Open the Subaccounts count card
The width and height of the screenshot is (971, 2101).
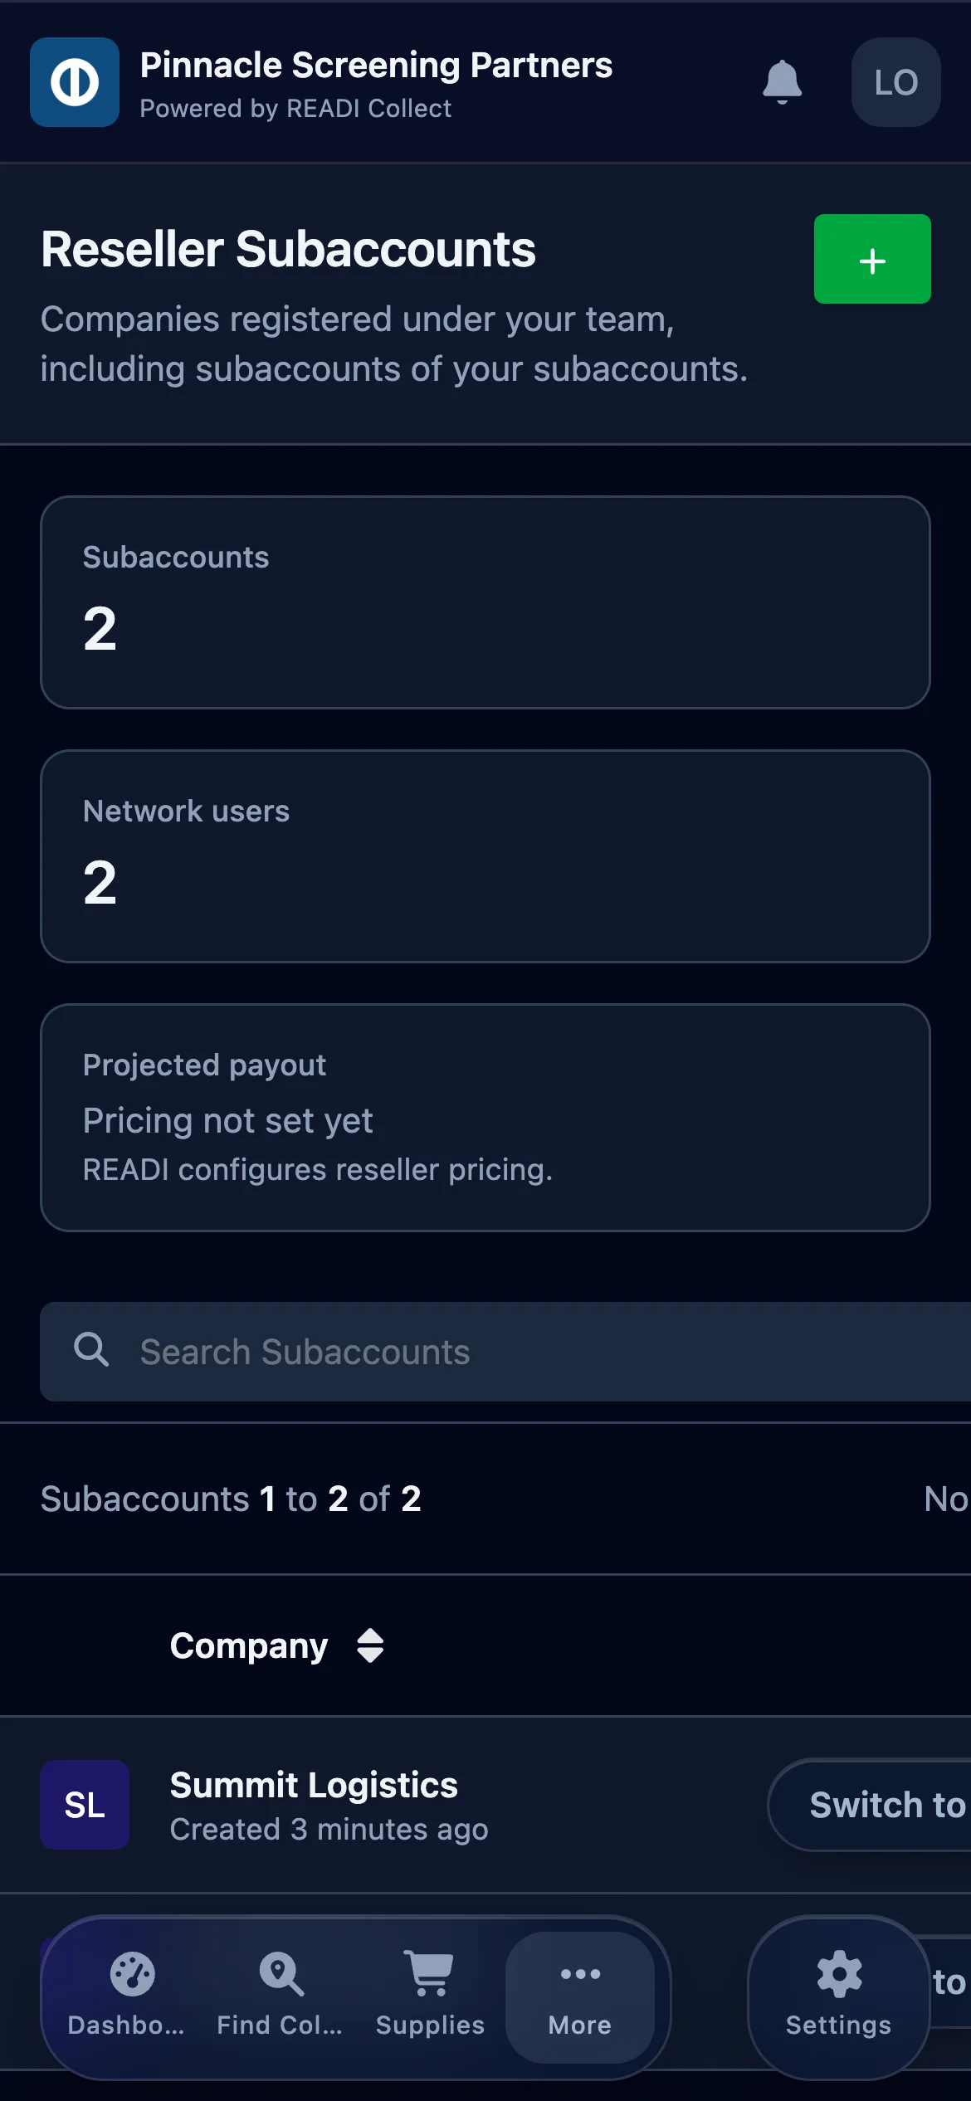pos(486,602)
